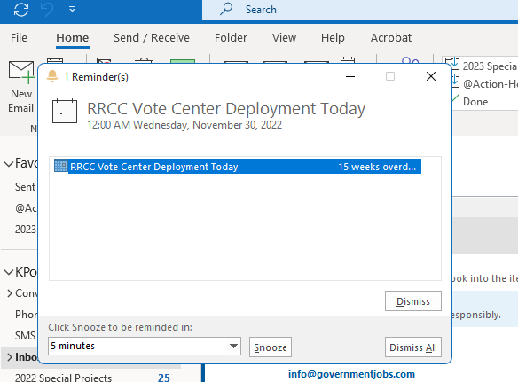Click the Send/Receive sync icon
518x382 pixels.
[x=21, y=10]
